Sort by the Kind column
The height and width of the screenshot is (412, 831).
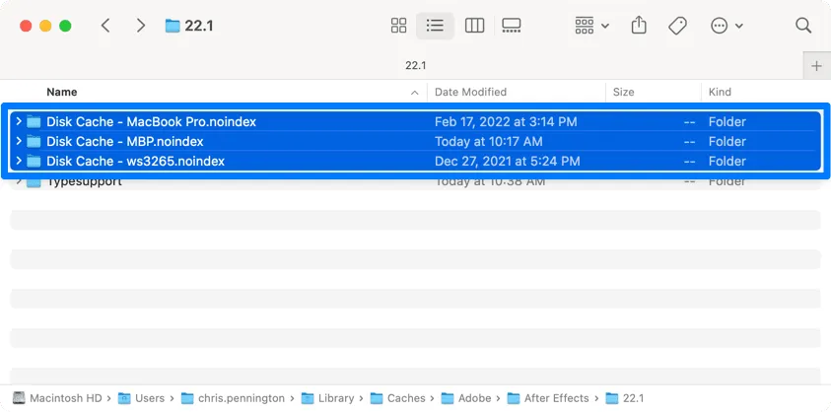click(720, 92)
